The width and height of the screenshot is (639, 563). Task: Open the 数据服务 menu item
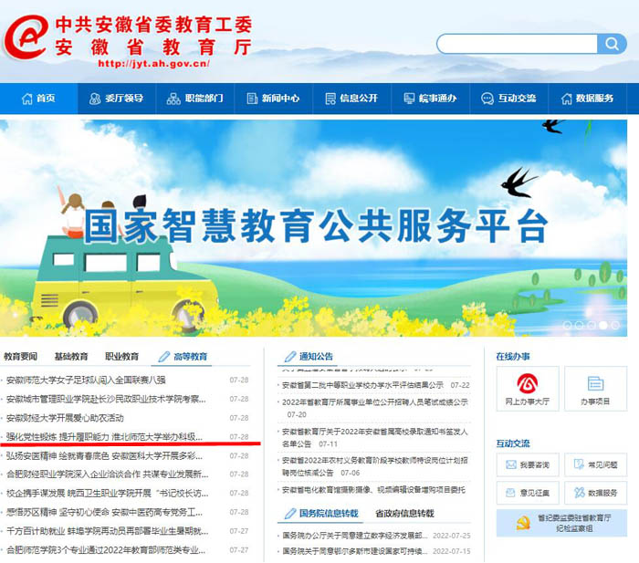587,99
